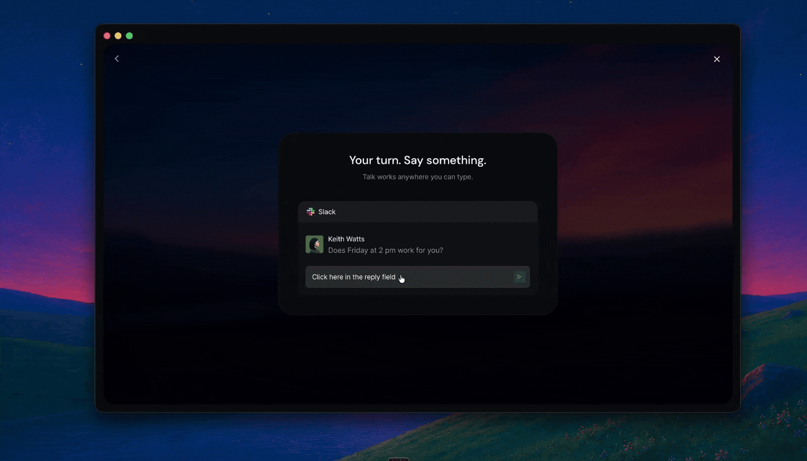Click the Slack logo icon
807x461 pixels.
pos(311,212)
